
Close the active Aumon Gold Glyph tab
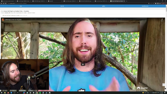(124, 1)
